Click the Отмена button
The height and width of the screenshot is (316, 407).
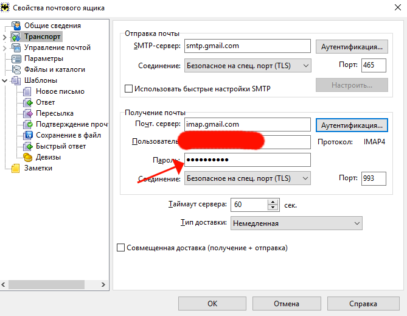click(x=287, y=304)
